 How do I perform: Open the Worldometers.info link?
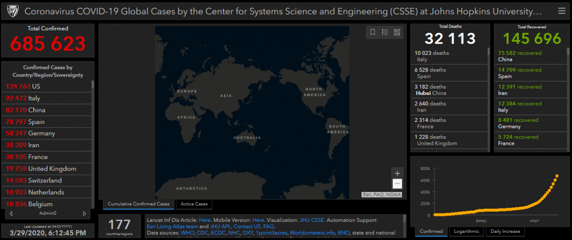coord(312,232)
